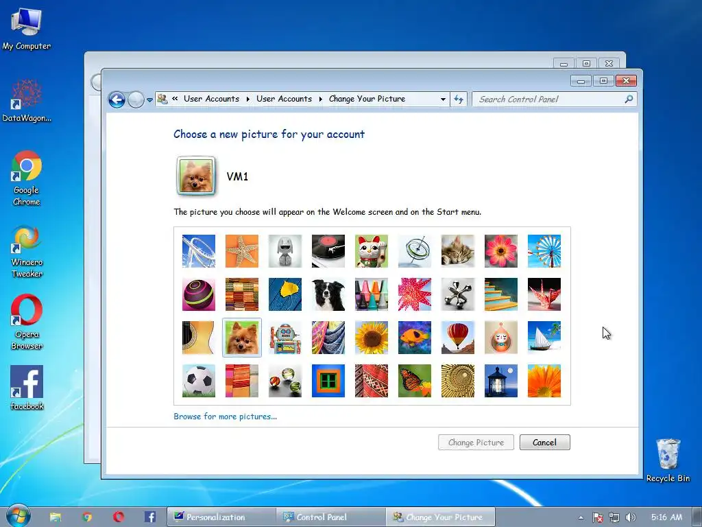
Task: Pick the striped purple ball picture
Action: 199,294
